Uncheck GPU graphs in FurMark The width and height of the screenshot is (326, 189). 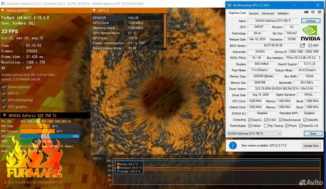[4, 107]
